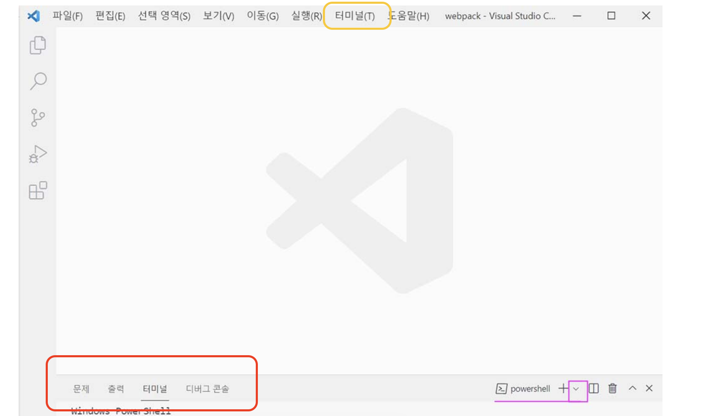
Task: Close the Visual Studio Code window
Action: point(646,16)
